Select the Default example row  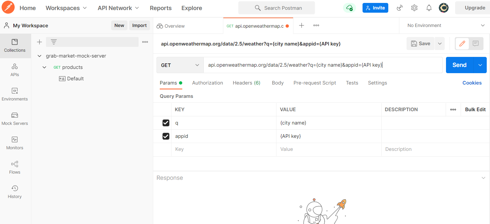coord(92,79)
